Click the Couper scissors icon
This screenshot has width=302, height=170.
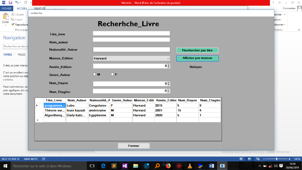point(12,14)
